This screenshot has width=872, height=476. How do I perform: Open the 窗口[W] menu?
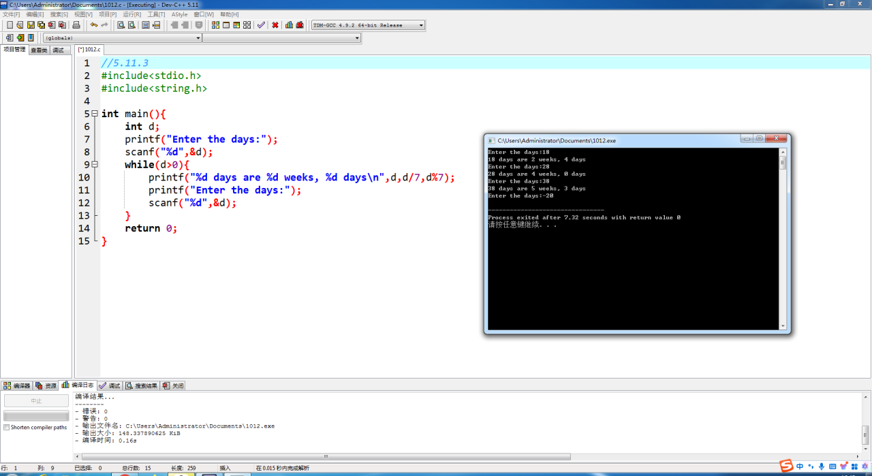click(203, 14)
